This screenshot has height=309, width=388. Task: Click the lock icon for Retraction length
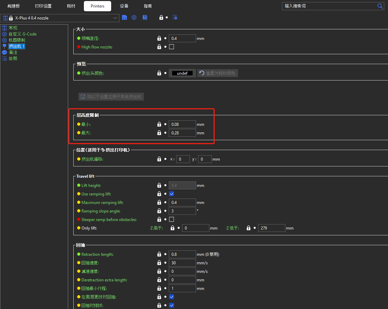tap(159, 254)
